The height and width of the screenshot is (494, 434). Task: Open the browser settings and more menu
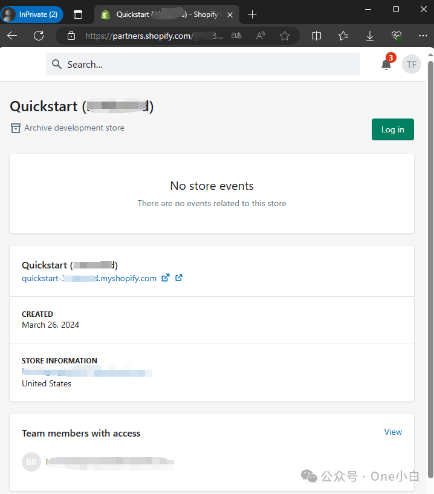click(x=423, y=36)
